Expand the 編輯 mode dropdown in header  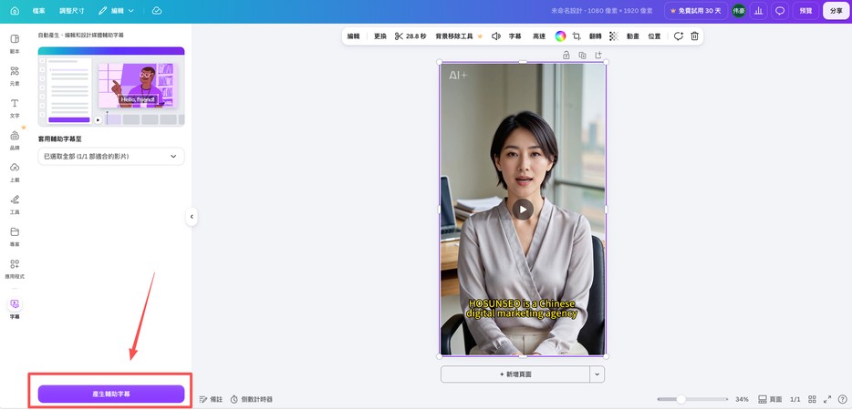(x=116, y=11)
